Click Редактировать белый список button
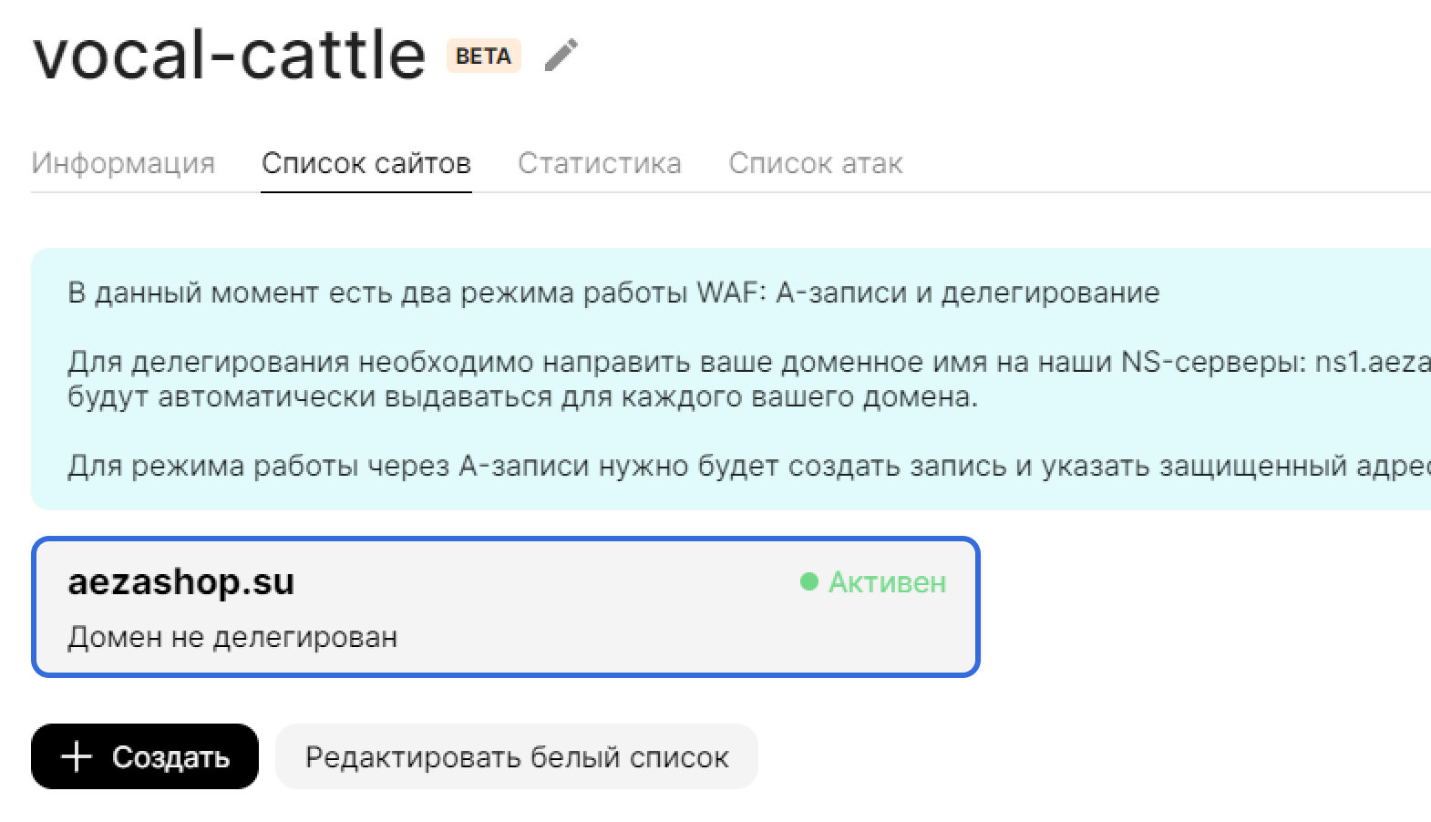This screenshot has height=822, width=1431. [x=516, y=756]
